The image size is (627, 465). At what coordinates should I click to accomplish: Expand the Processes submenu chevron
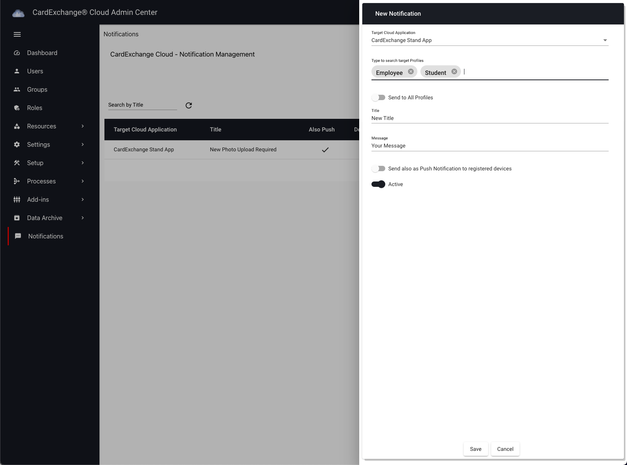point(83,181)
